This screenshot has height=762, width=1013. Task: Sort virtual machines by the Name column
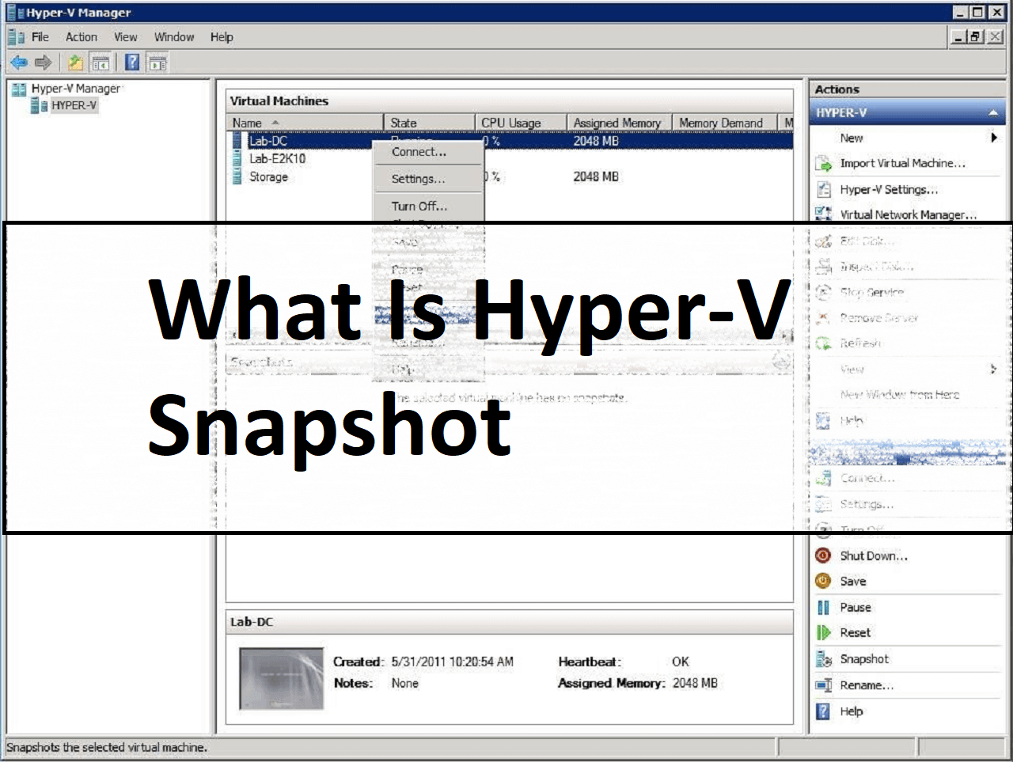point(305,123)
